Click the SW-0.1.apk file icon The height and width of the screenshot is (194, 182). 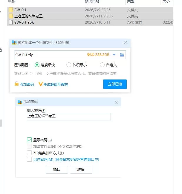[11, 22]
